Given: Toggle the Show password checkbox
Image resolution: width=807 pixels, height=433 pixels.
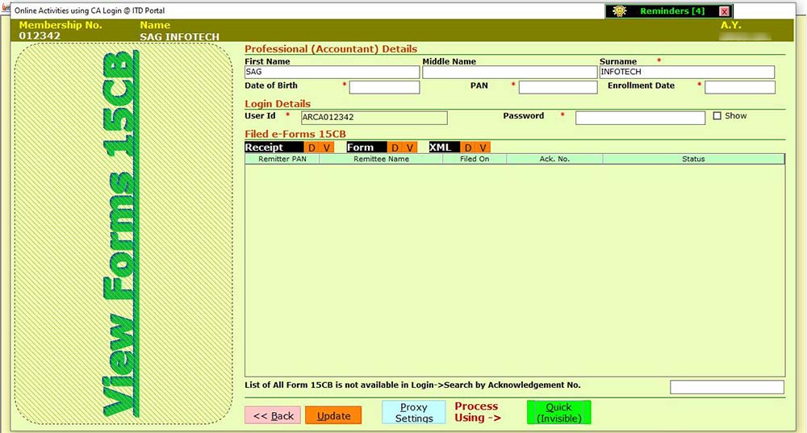Looking at the screenshot, I should [717, 115].
